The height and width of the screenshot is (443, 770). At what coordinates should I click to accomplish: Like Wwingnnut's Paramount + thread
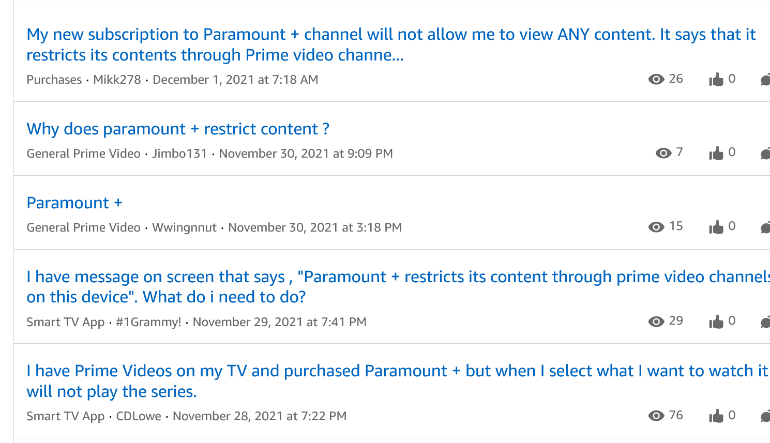tap(718, 226)
